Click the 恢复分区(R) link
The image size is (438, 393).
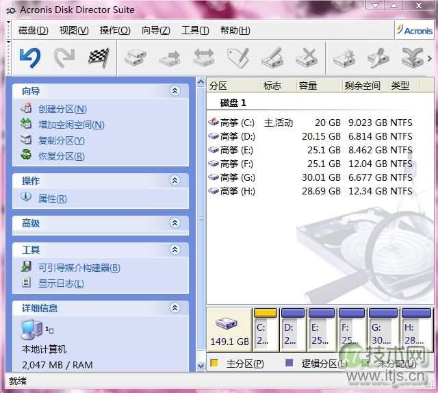pyautogui.click(x=62, y=156)
